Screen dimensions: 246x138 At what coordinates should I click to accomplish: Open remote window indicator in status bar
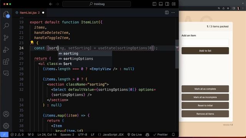(x=4, y=135)
